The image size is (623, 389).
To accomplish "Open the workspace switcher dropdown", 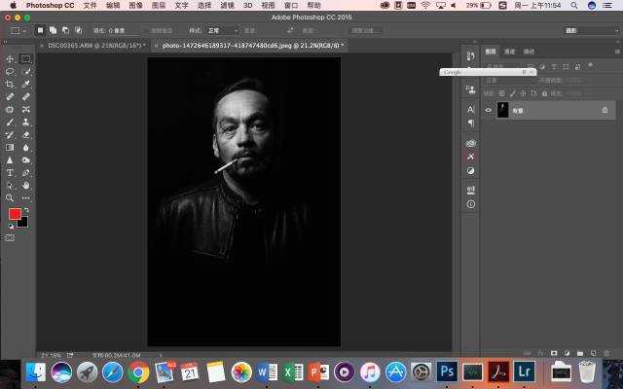I will [x=599, y=30].
